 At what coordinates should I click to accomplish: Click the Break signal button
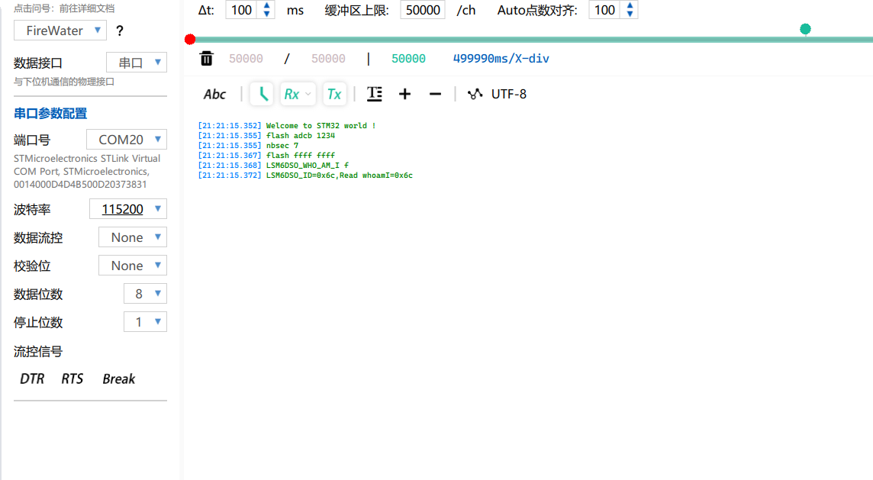(118, 379)
